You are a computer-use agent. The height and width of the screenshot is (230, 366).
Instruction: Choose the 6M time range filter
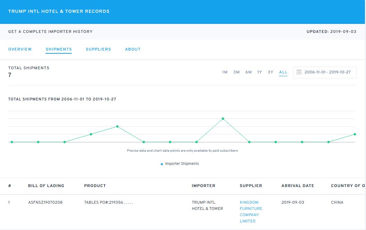pyautogui.click(x=248, y=72)
